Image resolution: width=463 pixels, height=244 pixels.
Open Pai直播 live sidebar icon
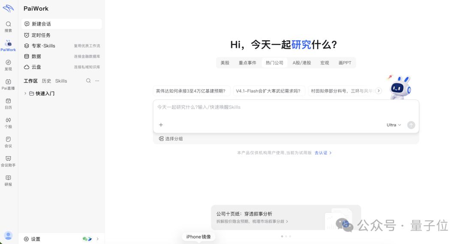coord(8,84)
